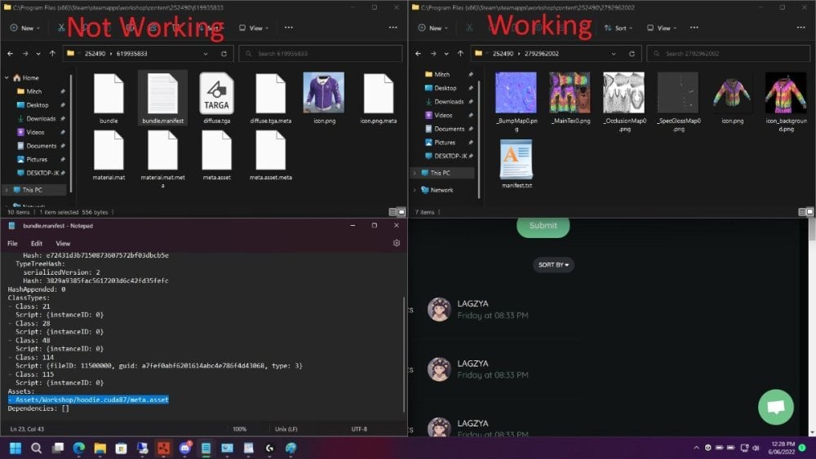
Task: Expand the This PC tree node in the left Explorer
Action: click(x=7, y=190)
